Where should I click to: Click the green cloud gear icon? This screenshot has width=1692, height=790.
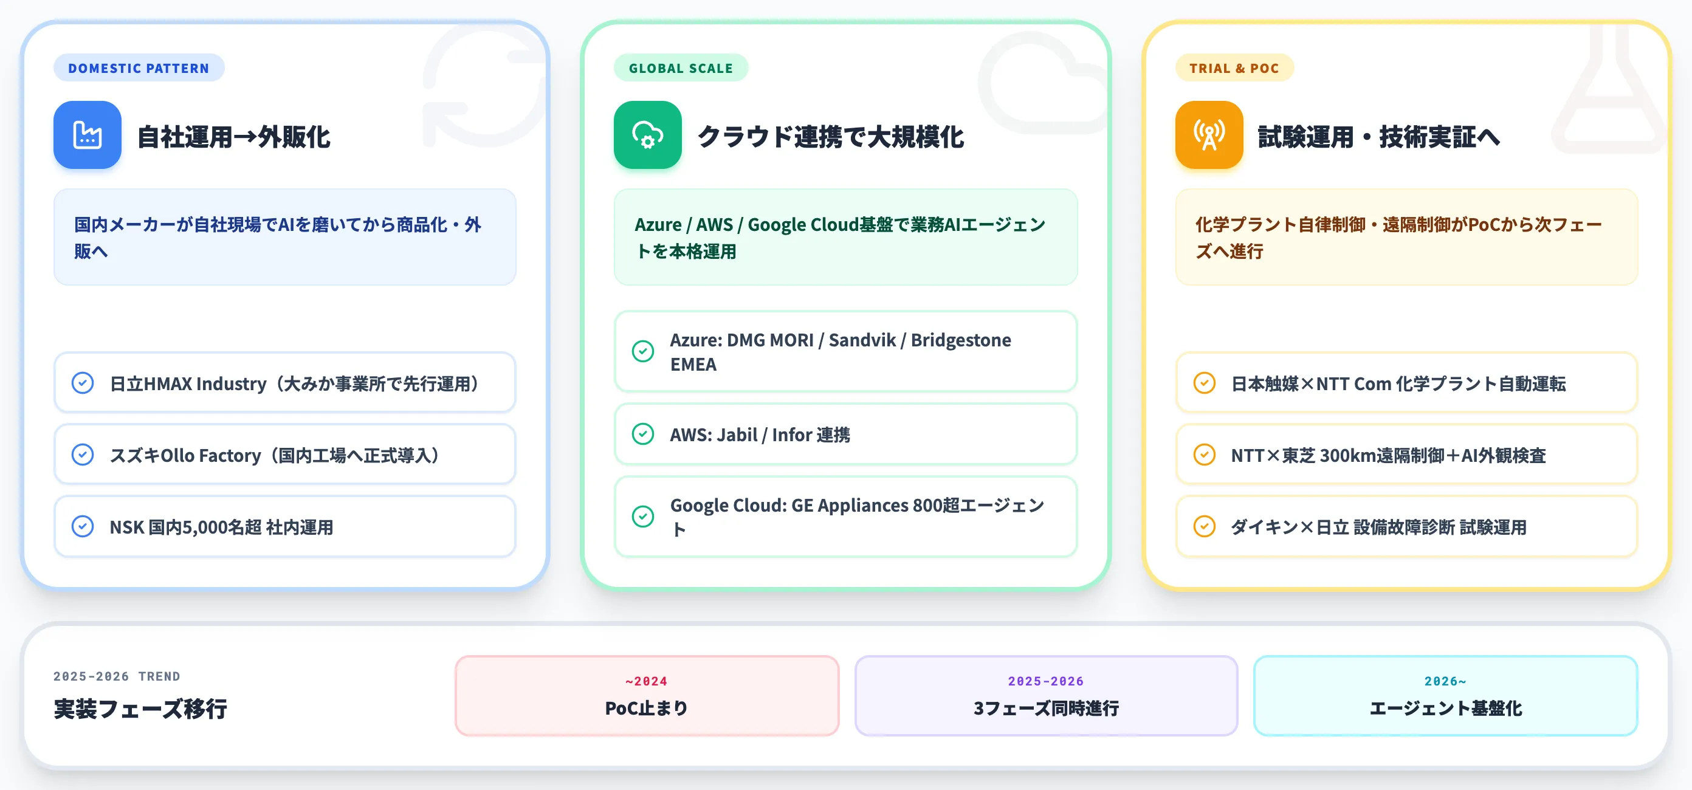[x=648, y=135]
